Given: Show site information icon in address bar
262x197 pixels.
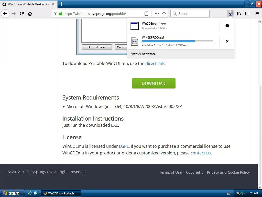Looking at the screenshot, I should coord(56,14).
